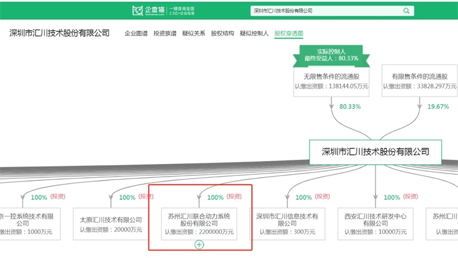Image resolution: width=458 pixels, height=258 pixels.
Task: Open the 西安汇川技术研发中心有限公司 node
Action: (x=375, y=224)
